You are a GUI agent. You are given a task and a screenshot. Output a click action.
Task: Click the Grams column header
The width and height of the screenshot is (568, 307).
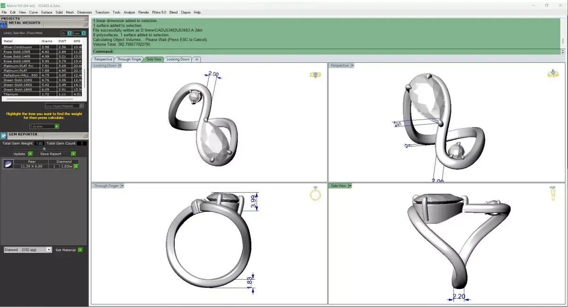click(x=47, y=42)
